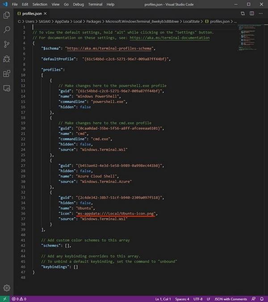Click the "Azure Cloud Shell" name value
This screenshot has height=302, width=268.
click(x=96, y=176)
